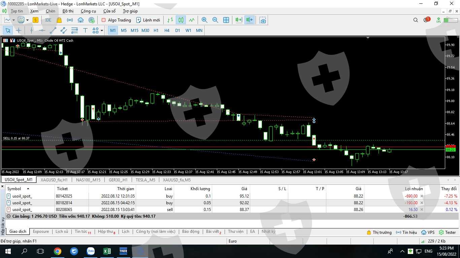Add a text label with Text tool

tap(85, 31)
